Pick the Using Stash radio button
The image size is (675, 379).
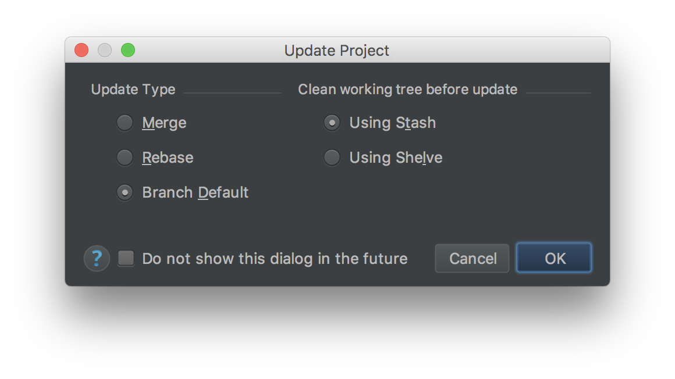pyautogui.click(x=332, y=123)
